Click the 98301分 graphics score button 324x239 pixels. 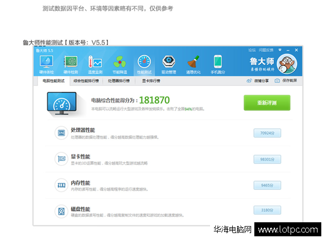point(267,159)
